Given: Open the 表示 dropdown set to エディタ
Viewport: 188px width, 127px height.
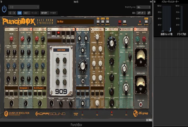Looking at the screenshot, I should pyautogui.click(x=141, y=13).
